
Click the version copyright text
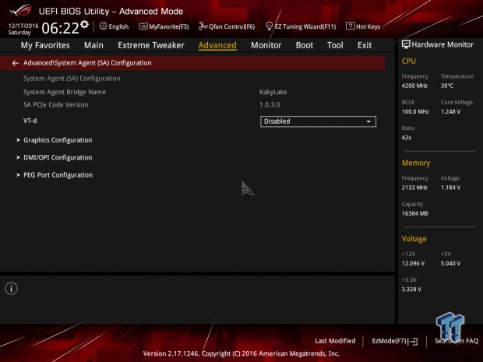point(241,353)
